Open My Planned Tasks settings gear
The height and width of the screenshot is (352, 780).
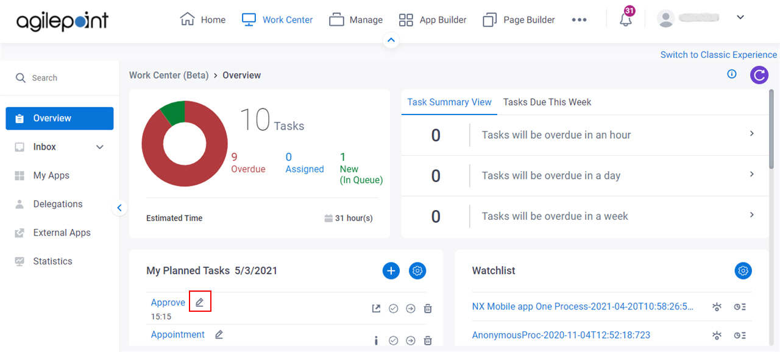(417, 271)
